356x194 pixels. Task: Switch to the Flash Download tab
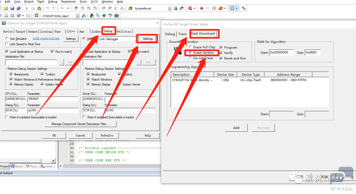point(202,34)
